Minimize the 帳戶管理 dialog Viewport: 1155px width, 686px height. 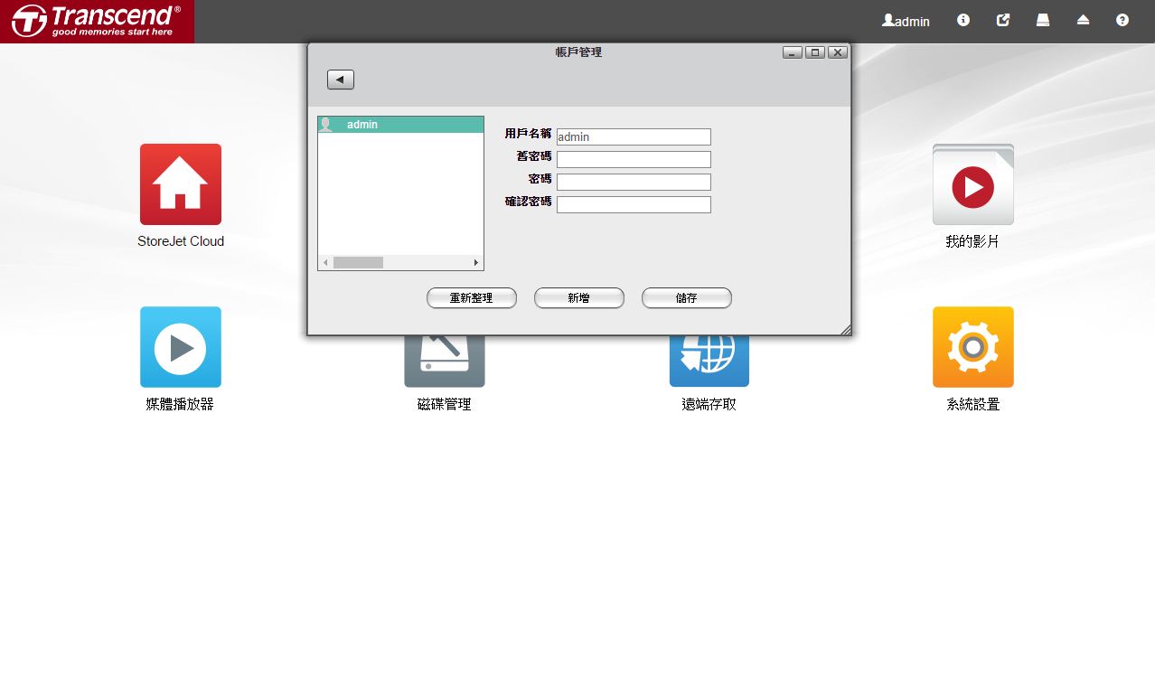tap(793, 52)
